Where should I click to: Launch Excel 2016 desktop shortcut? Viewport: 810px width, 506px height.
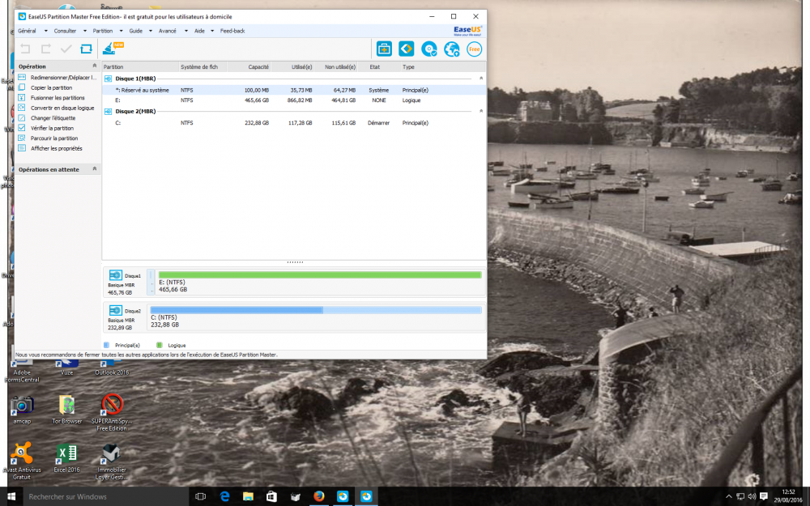tap(66, 453)
